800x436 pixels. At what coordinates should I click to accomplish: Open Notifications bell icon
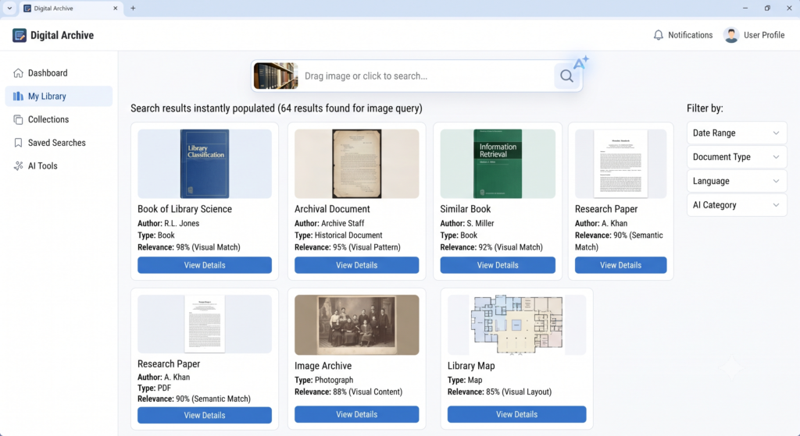pyautogui.click(x=658, y=35)
